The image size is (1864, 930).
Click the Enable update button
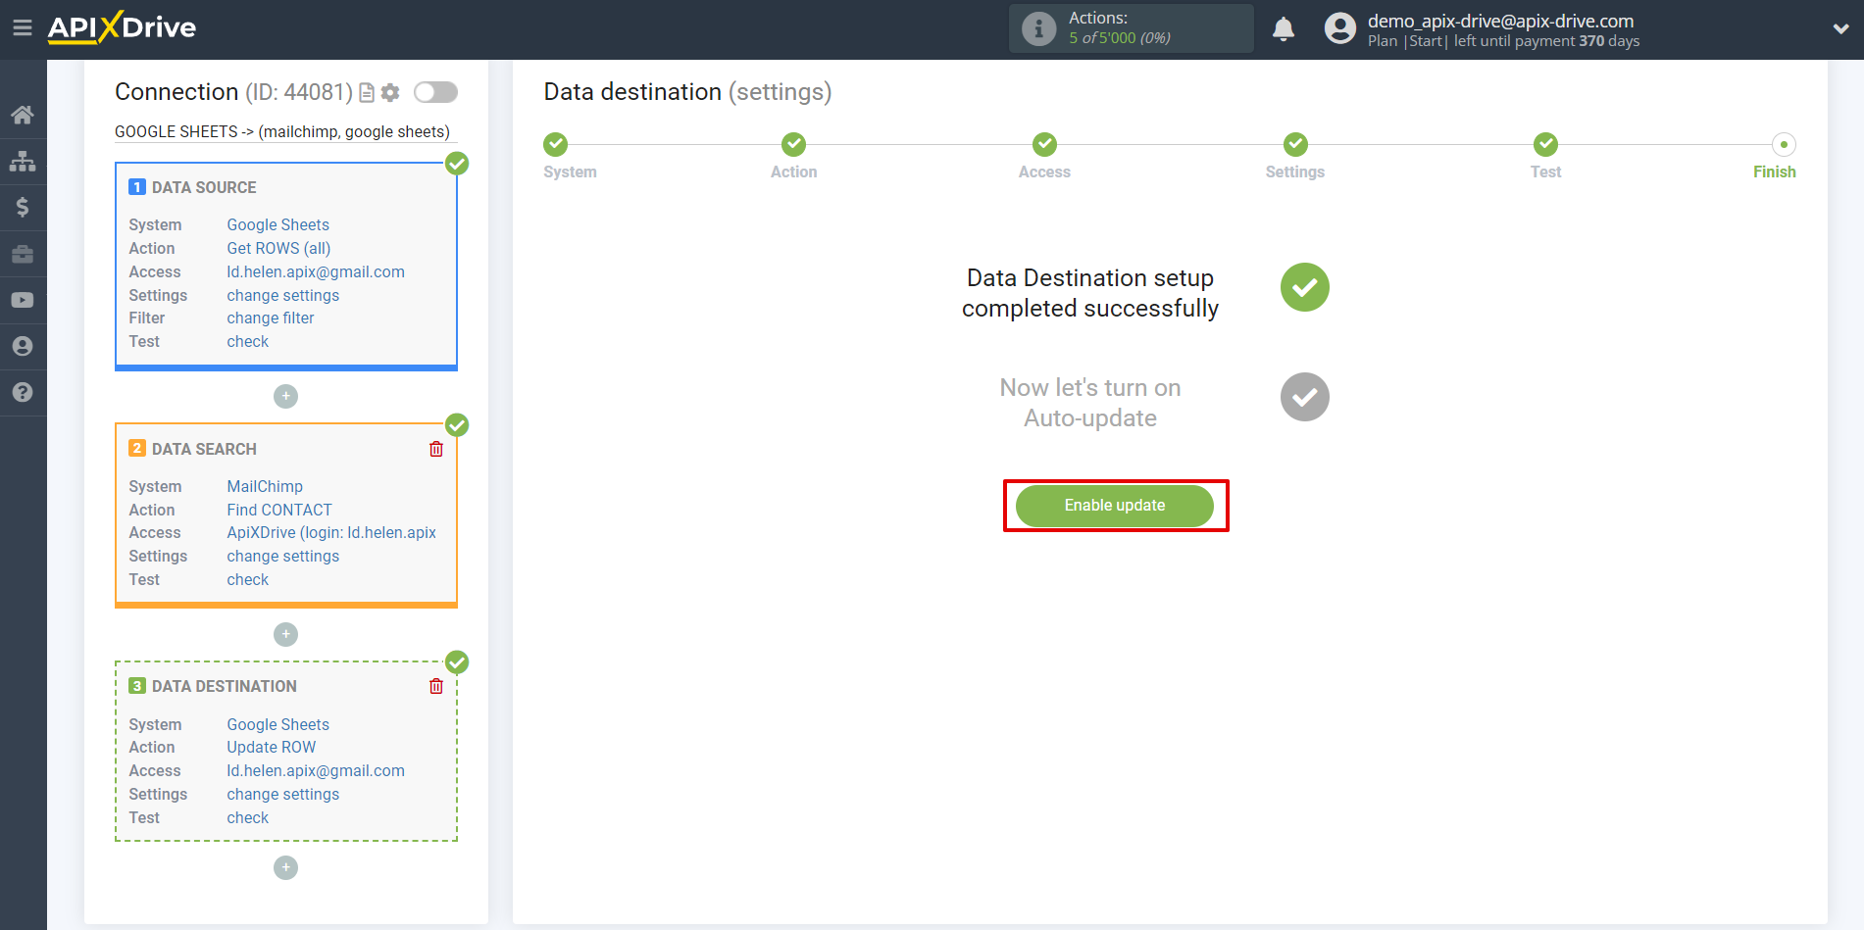click(1115, 506)
